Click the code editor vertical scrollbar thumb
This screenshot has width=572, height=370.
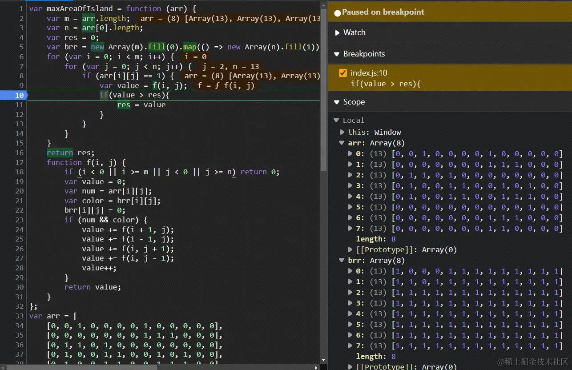[324, 89]
